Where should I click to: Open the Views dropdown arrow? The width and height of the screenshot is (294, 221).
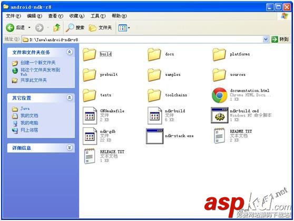click(129, 28)
